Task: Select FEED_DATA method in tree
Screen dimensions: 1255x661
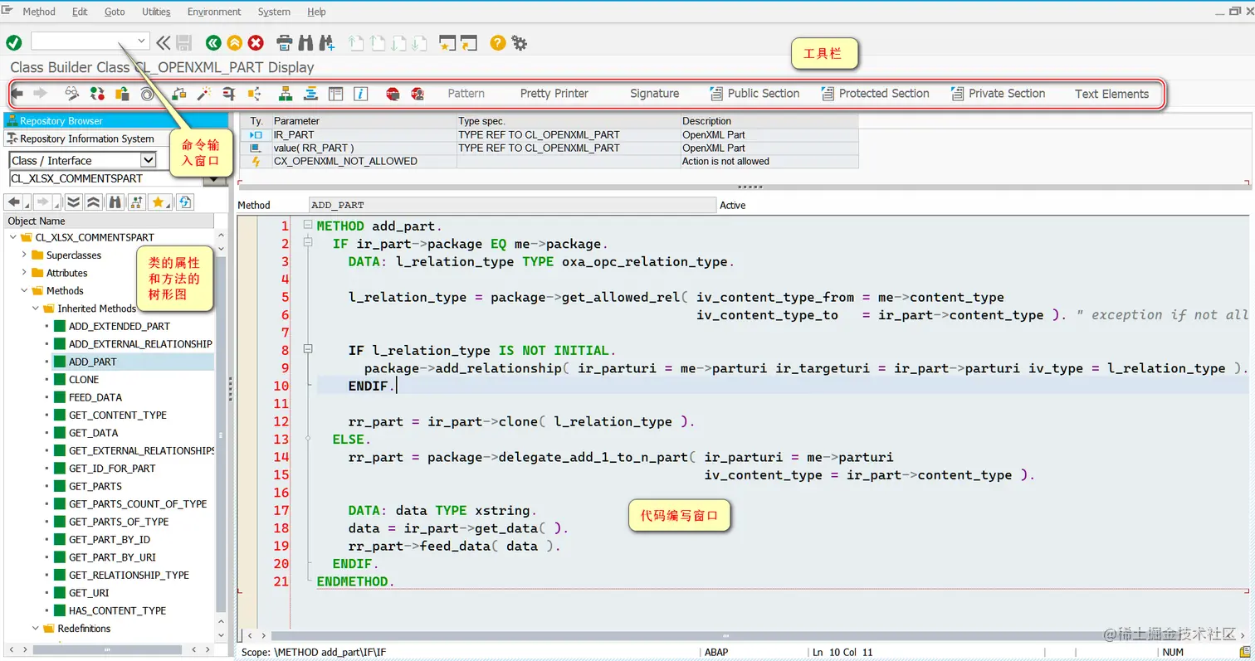Action: click(x=95, y=397)
